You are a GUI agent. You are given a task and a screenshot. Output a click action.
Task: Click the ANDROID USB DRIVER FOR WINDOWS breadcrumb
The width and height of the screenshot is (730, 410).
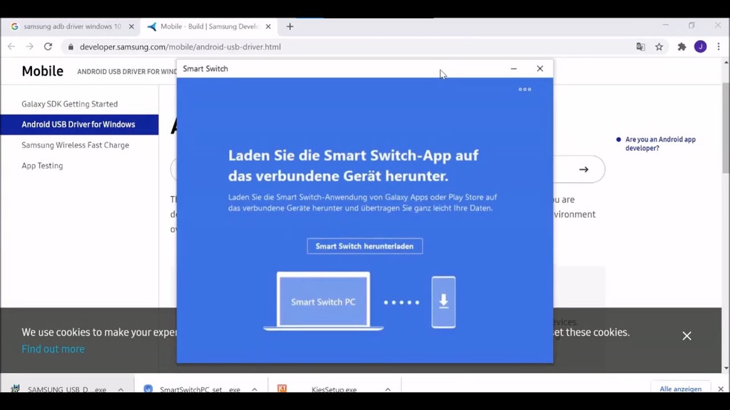pos(127,72)
